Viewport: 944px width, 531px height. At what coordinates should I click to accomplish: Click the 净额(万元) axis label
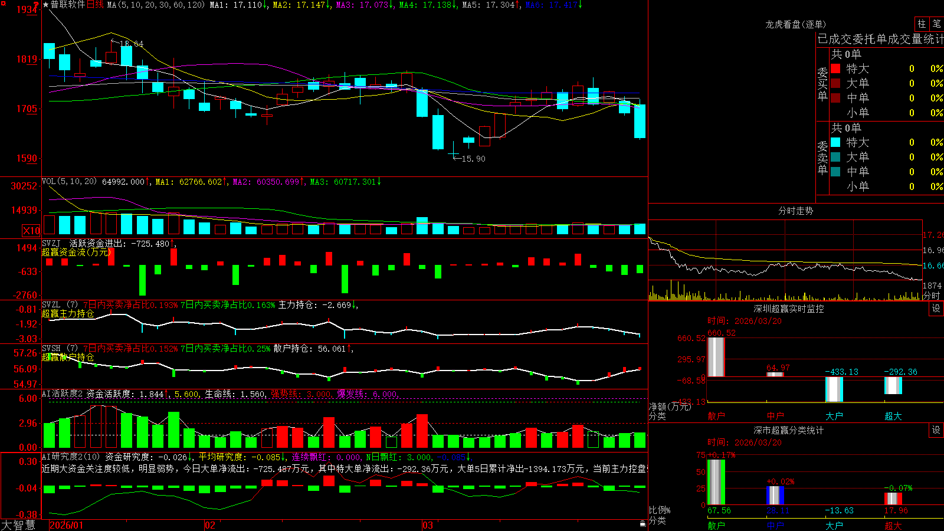pos(670,407)
